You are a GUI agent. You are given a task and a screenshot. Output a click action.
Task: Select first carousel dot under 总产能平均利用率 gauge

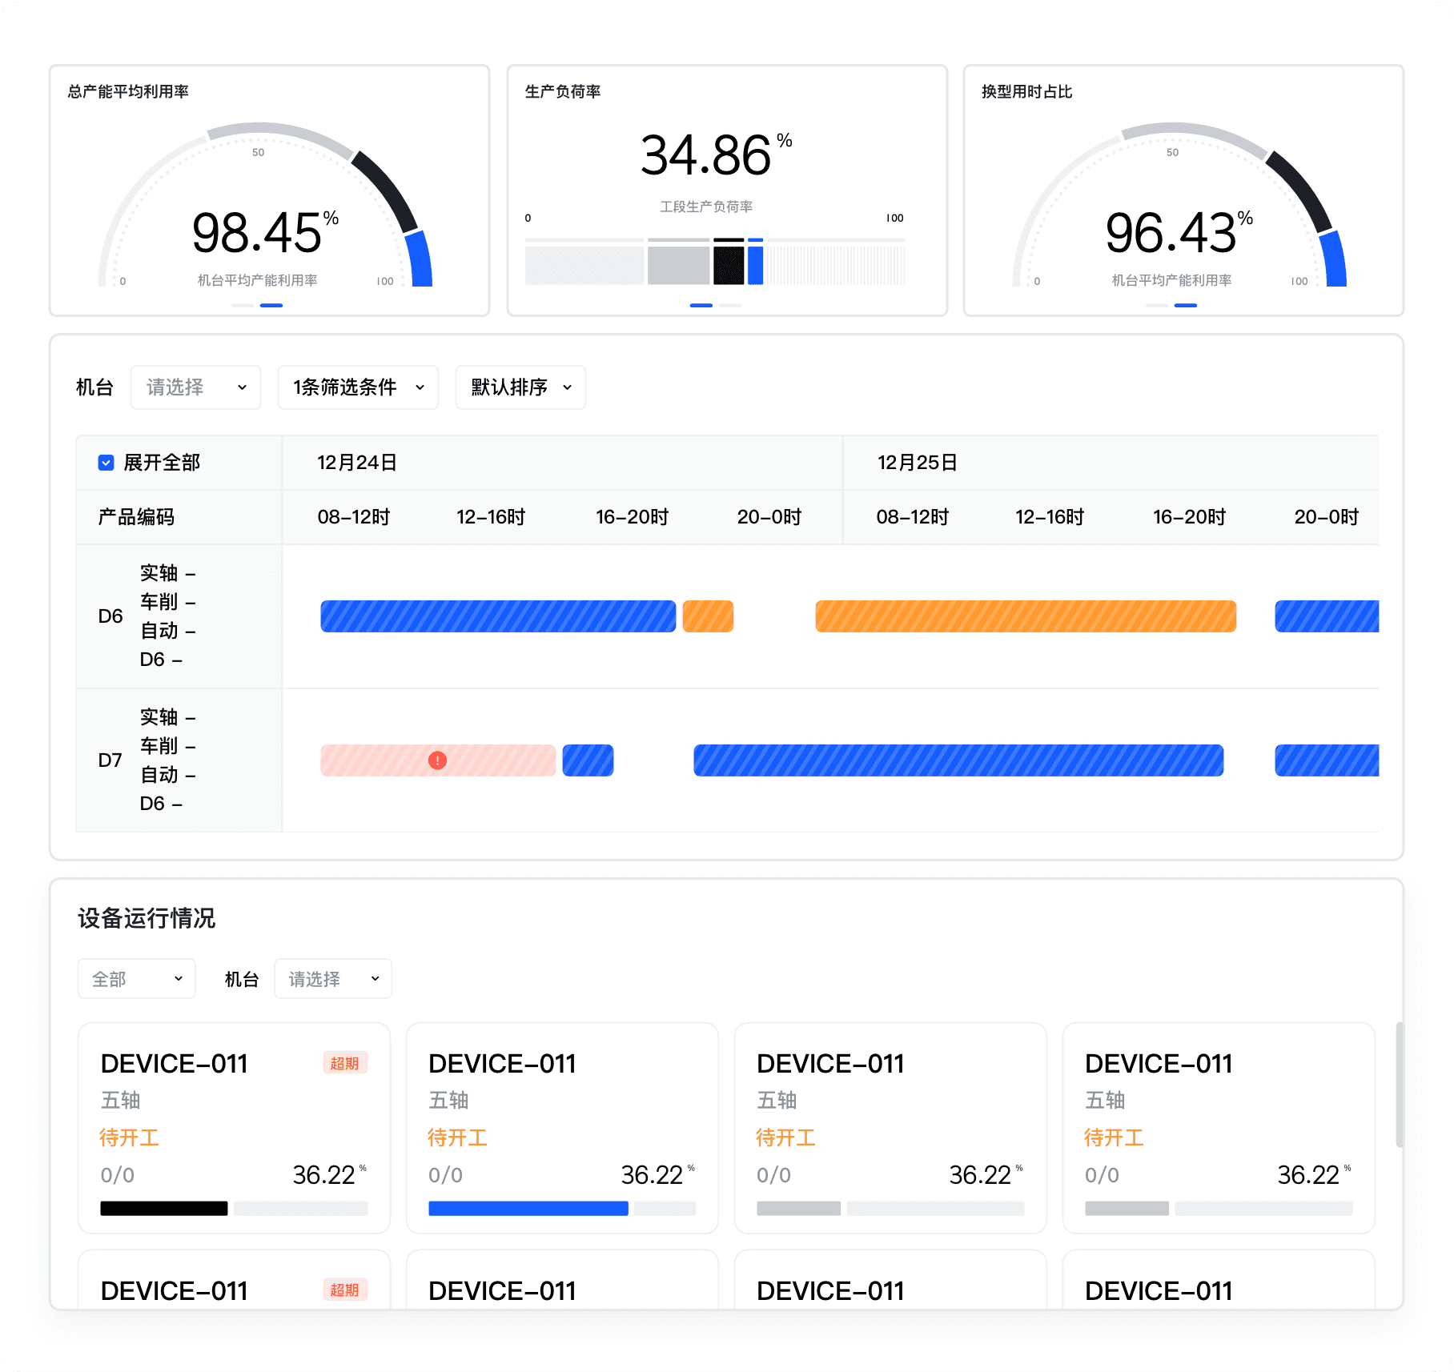pos(243,305)
